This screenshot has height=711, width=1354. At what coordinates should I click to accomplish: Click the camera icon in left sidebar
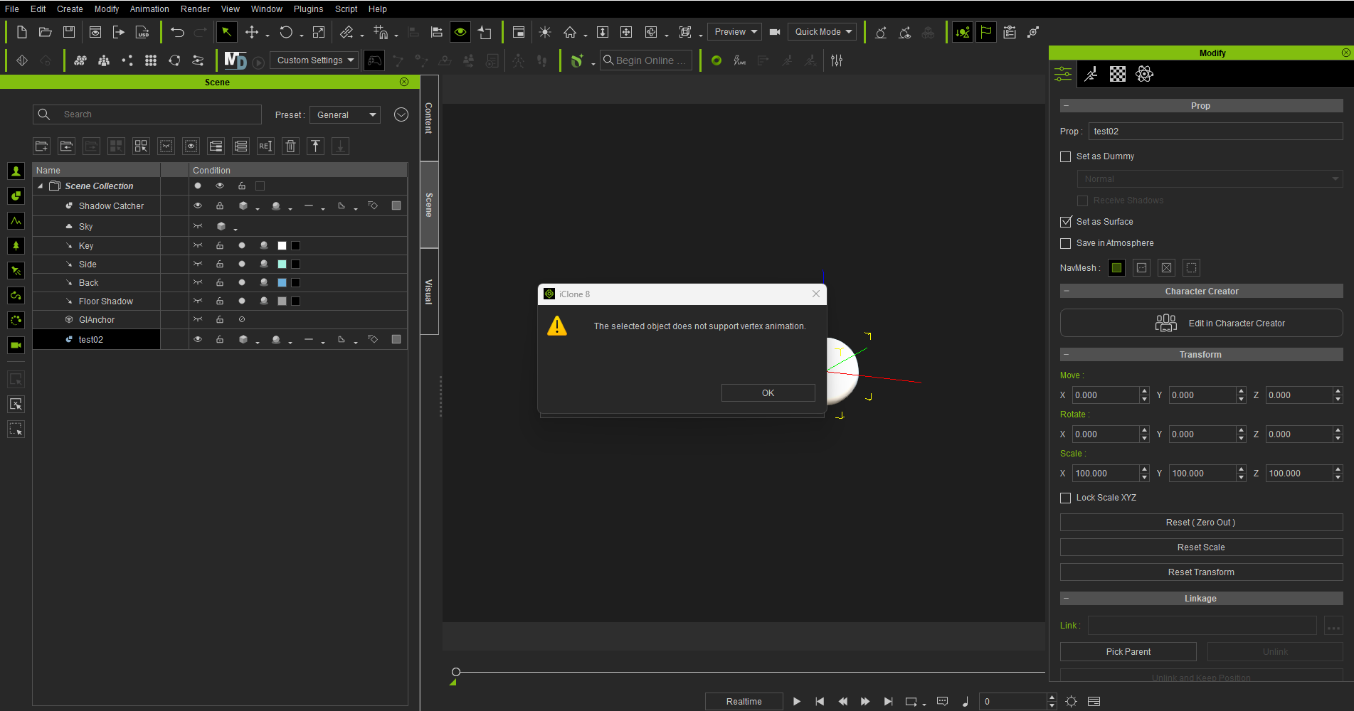(x=16, y=346)
